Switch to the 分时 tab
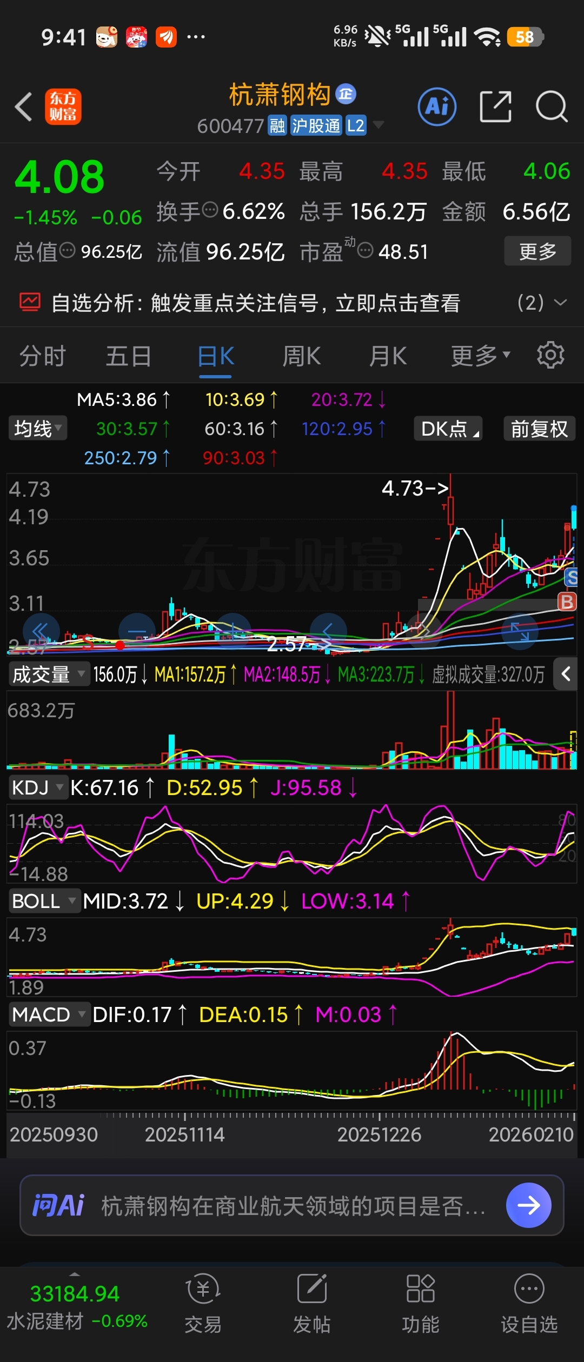 click(x=43, y=357)
